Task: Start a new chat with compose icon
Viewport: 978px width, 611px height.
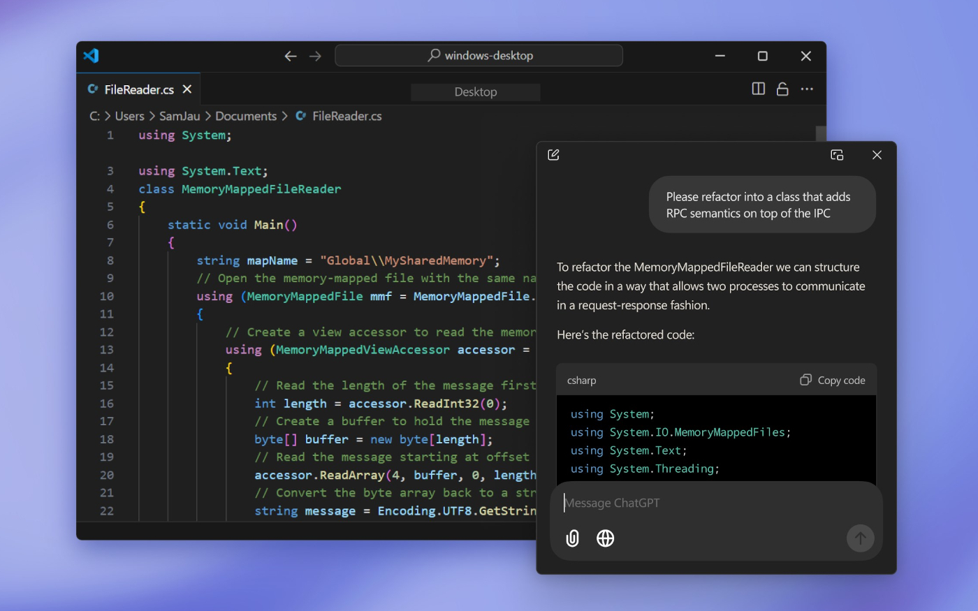Action: [553, 155]
